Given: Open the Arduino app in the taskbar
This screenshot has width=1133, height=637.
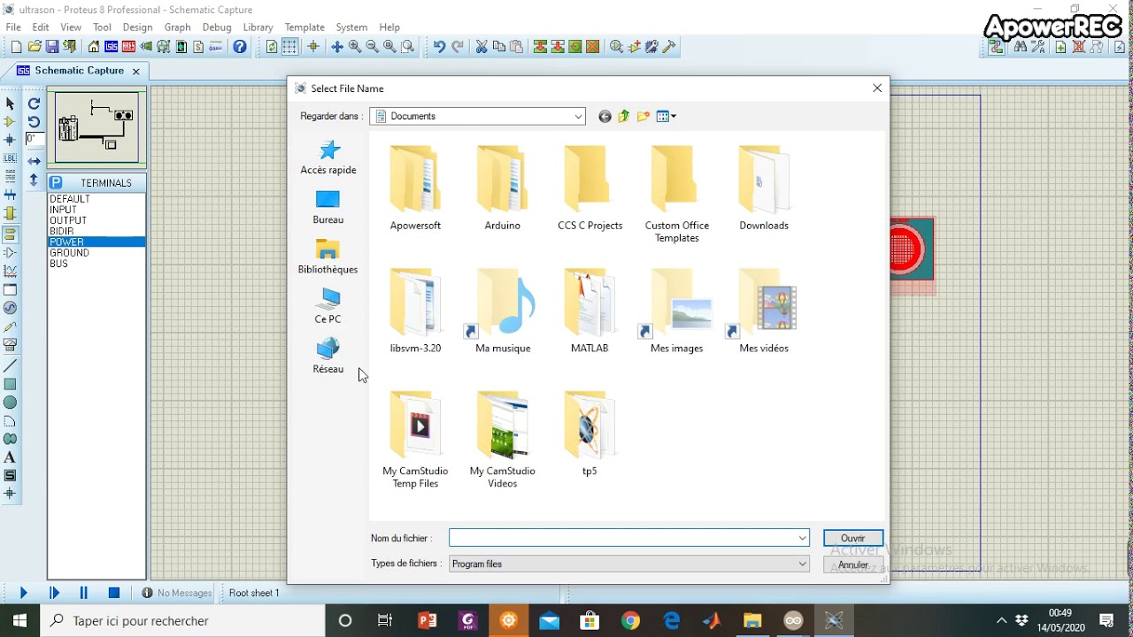Looking at the screenshot, I should [x=793, y=620].
